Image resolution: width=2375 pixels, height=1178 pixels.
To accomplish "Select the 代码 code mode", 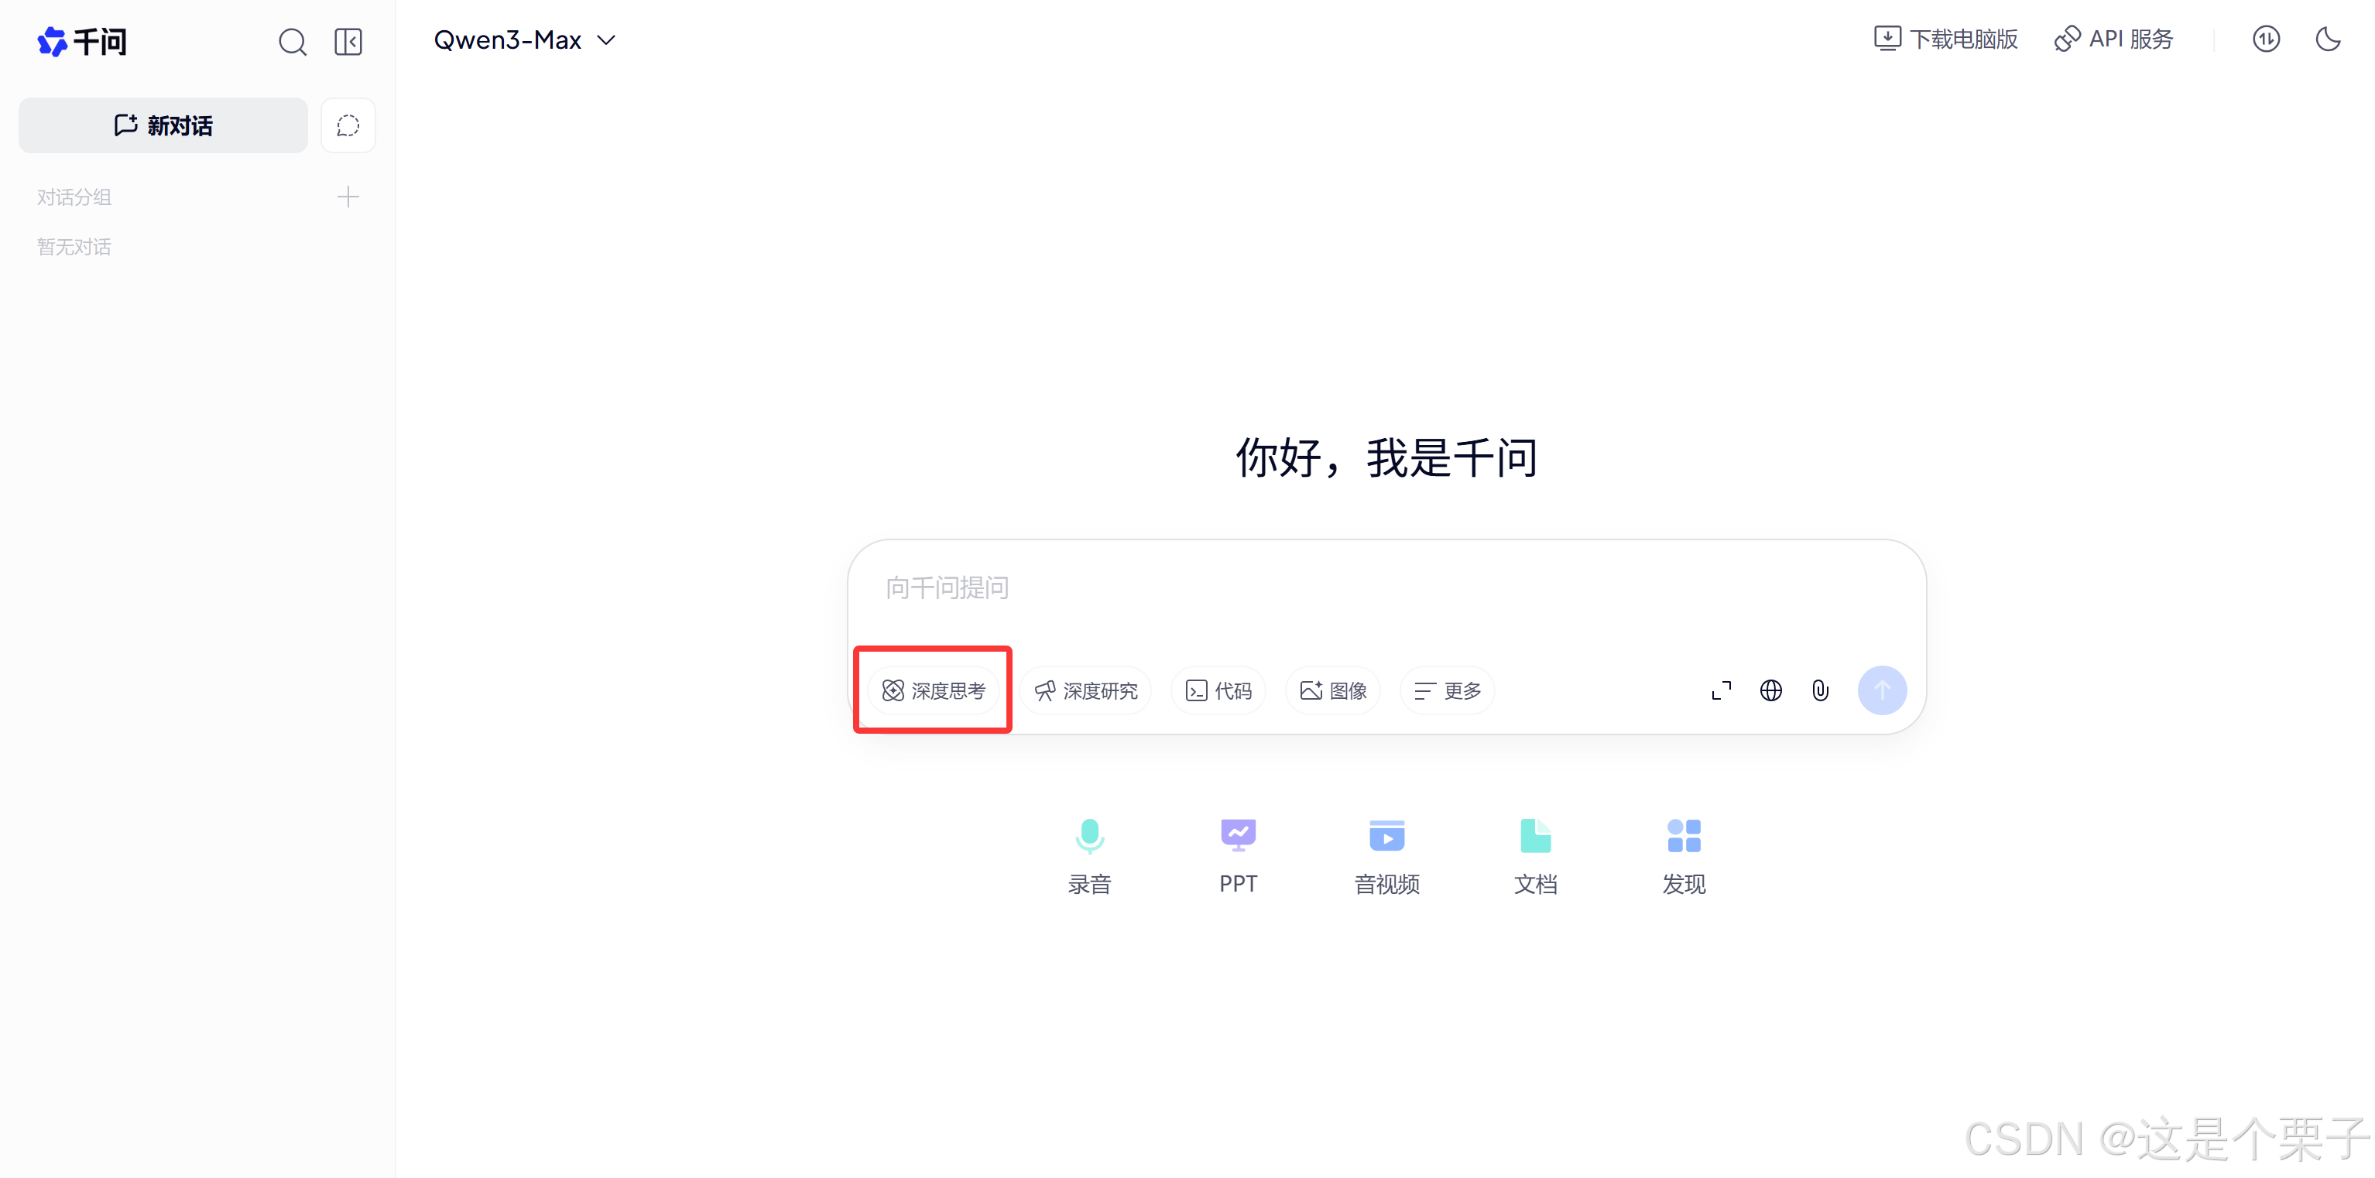I will pos(1218,690).
